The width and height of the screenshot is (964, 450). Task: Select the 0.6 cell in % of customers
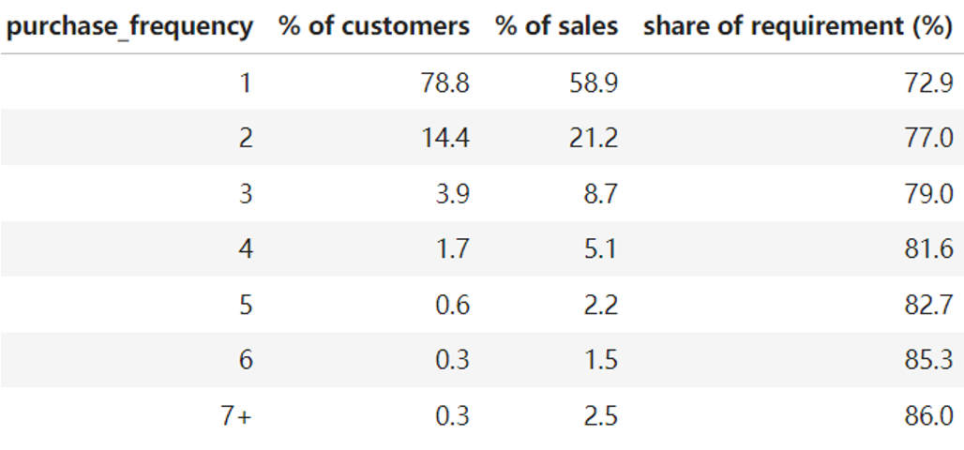click(x=451, y=305)
